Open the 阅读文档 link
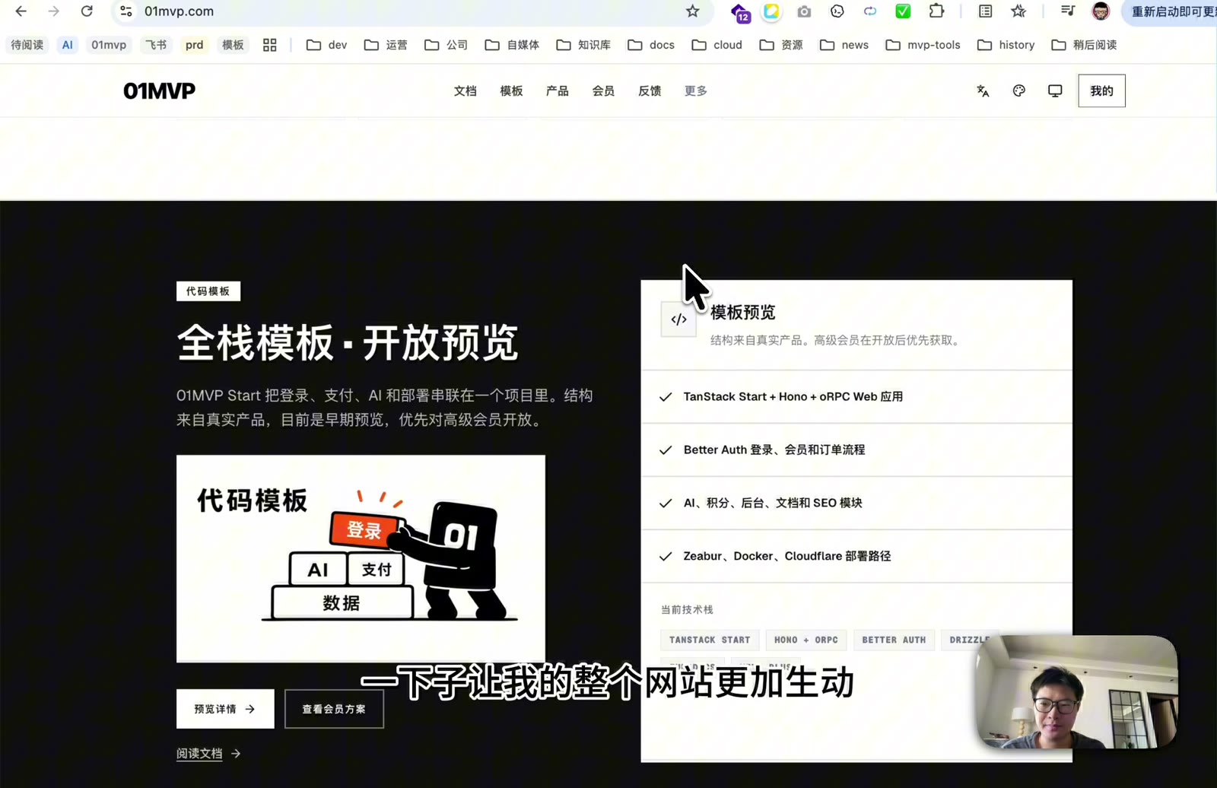The height and width of the screenshot is (788, 1217). click(208, 754)
